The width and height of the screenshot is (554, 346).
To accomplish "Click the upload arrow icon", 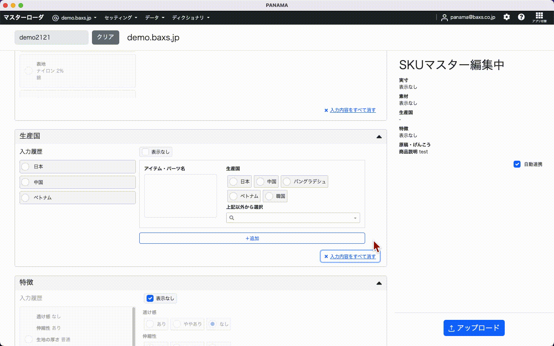I will 452,328.
